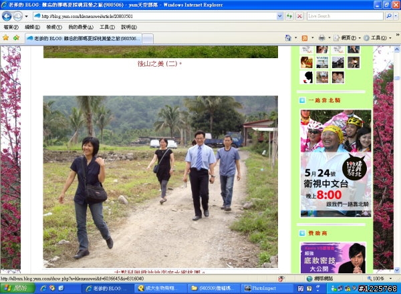
Task: Open the 檔案(F) File menu
Action: (x=11, y=27)
